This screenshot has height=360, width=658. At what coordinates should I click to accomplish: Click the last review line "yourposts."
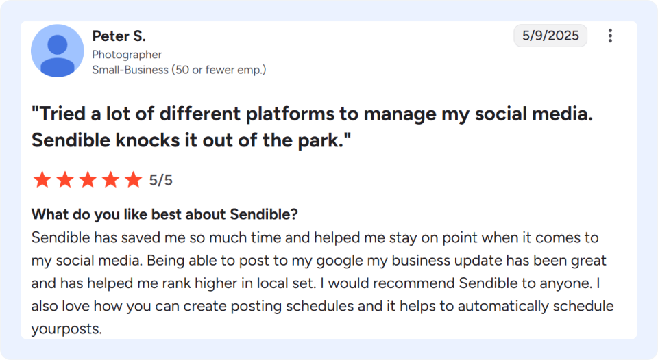[66, 329]
